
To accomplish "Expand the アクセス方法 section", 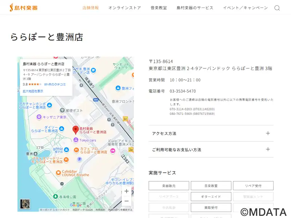I will click(x=211, y=133).
